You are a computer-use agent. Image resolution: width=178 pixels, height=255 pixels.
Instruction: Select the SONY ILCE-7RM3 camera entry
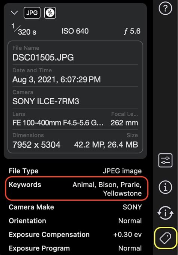click(46, 101)
